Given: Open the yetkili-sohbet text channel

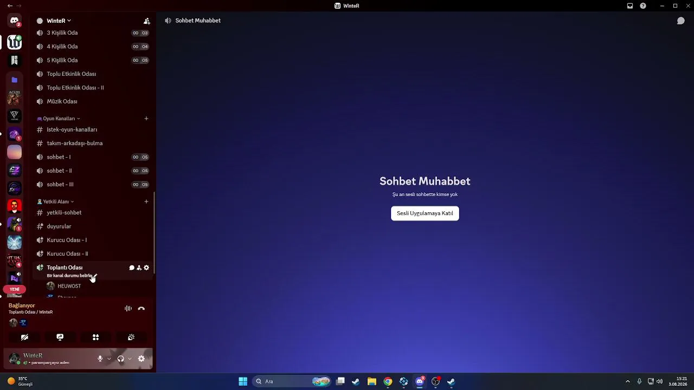Looking at the screenshot, I should (93, 213).
